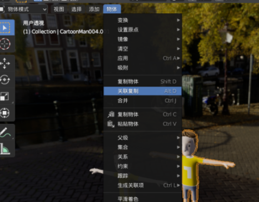Expand the 集合 submenu
This screenshot has height=202, width=259.
click(x=142, y=147)
